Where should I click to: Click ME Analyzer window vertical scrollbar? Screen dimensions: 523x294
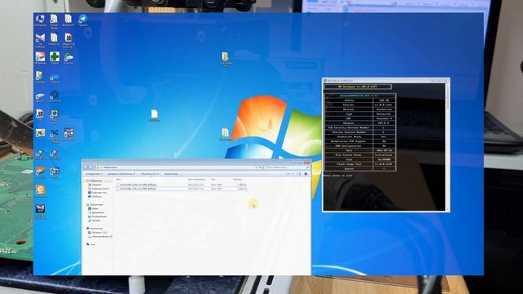(x=447, y=147)
